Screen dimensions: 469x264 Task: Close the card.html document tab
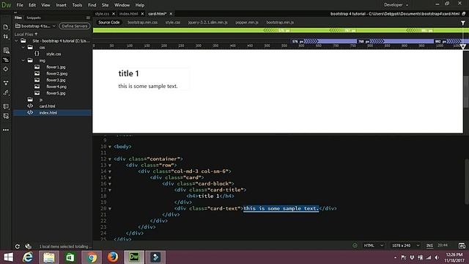(x=171, y=14)
